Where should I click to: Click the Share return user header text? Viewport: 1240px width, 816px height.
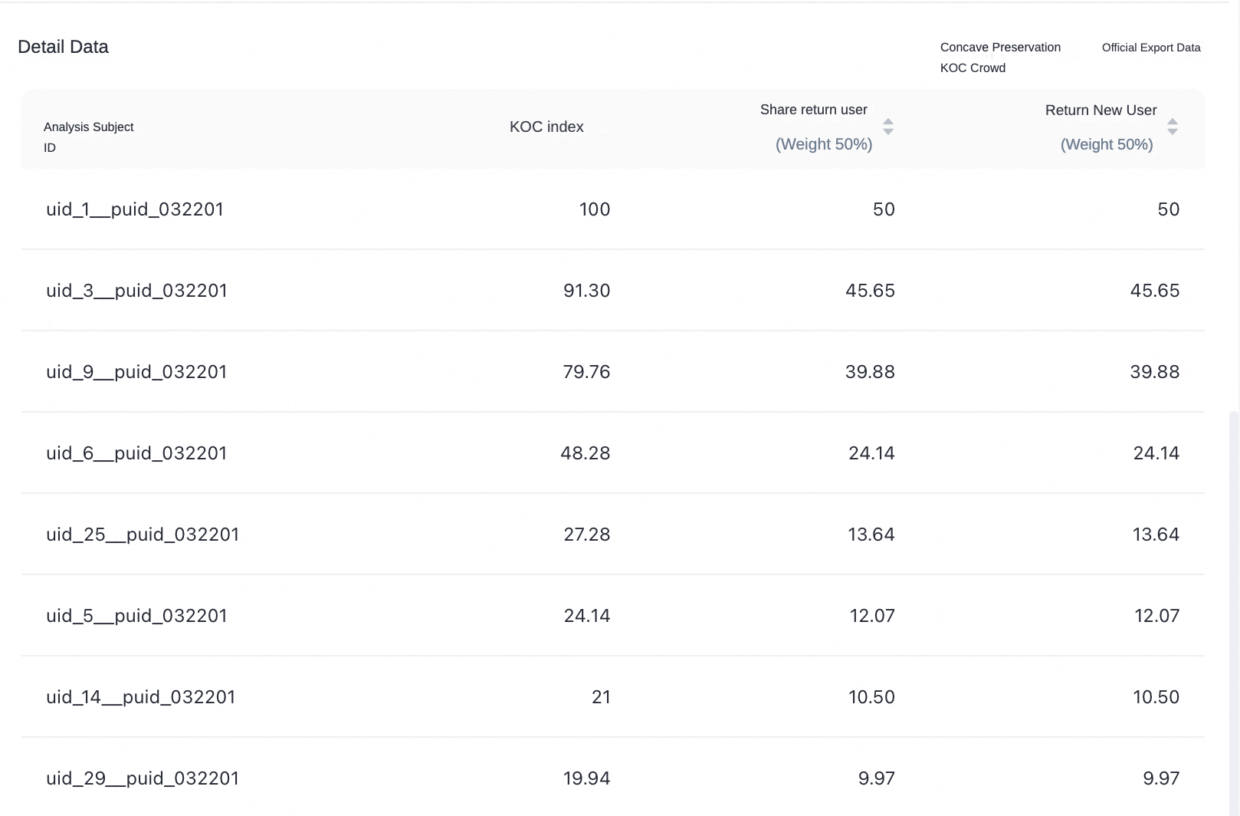point(814,110)
